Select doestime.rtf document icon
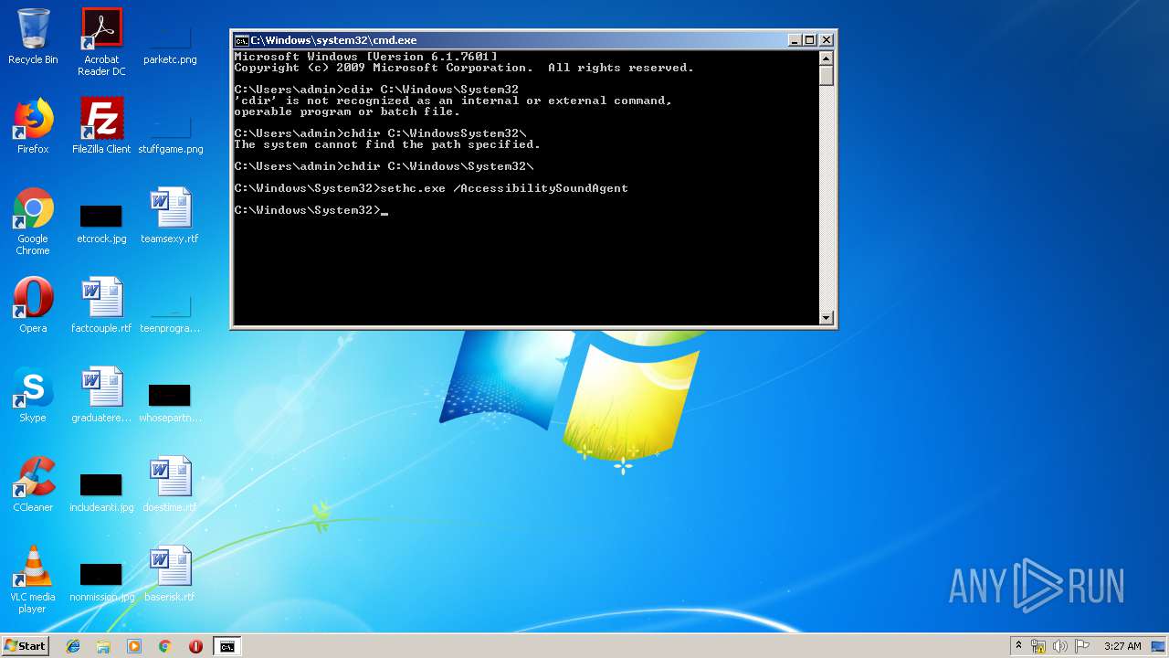Screen dimensions: 1169x658 tap(170, 484)
